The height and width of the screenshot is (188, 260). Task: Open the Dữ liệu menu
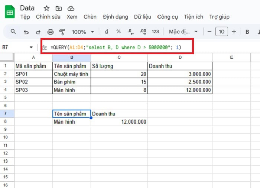click(143, 17)
